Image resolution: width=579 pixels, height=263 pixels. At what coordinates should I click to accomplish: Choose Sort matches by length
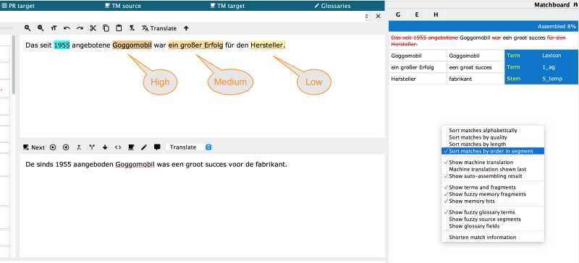[493, 144]
